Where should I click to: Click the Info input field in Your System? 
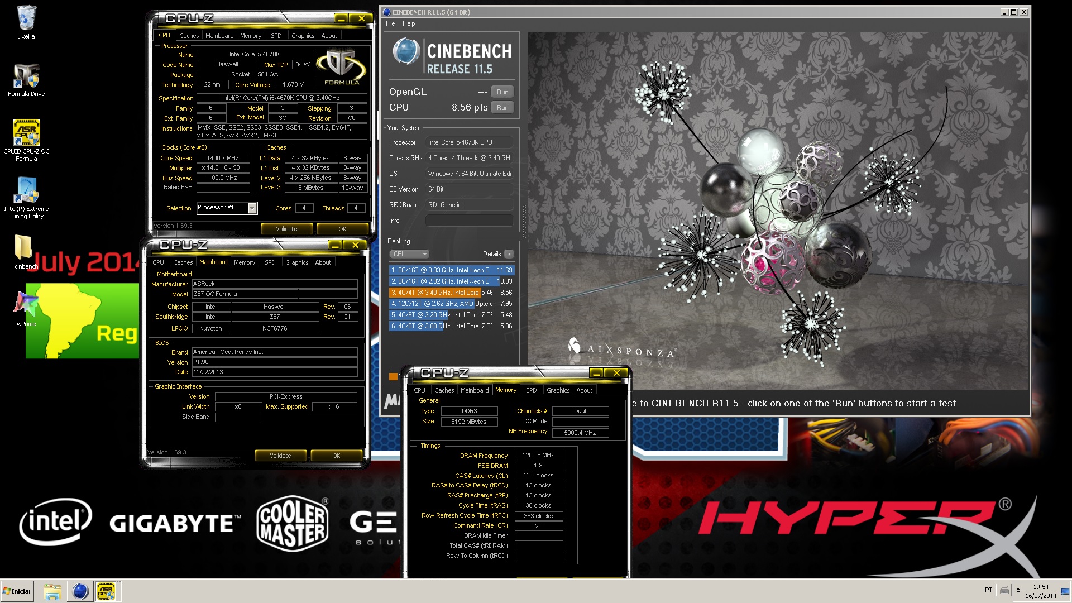pyautogui.click(x=469, y=221)
